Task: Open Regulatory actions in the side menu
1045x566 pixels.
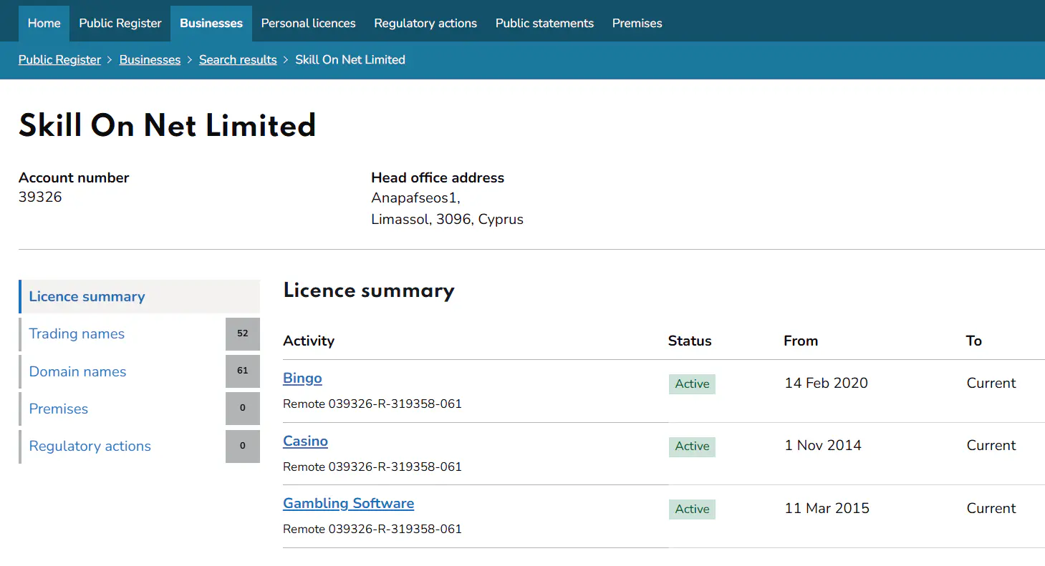Action: click(90, 446)
